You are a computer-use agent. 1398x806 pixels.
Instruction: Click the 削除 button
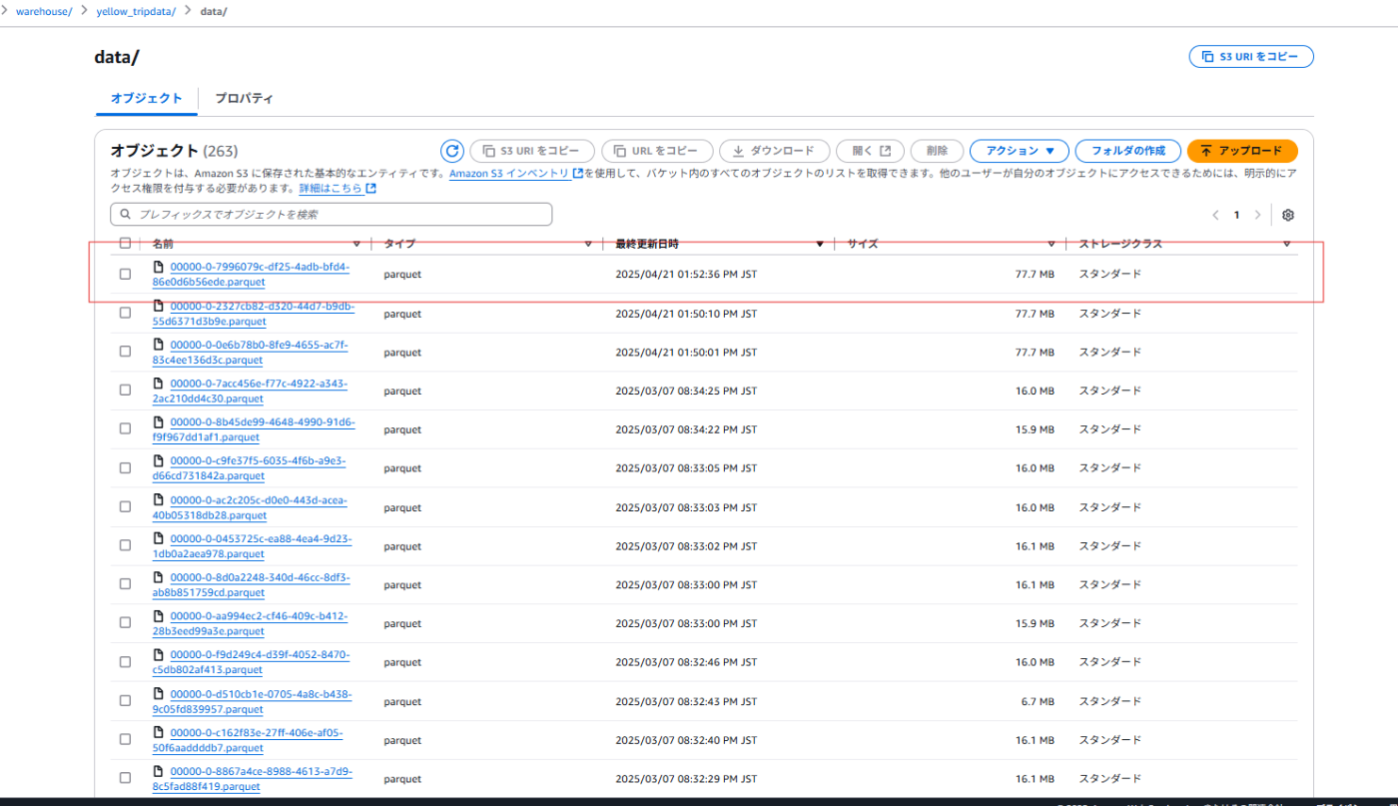[937, 151]
